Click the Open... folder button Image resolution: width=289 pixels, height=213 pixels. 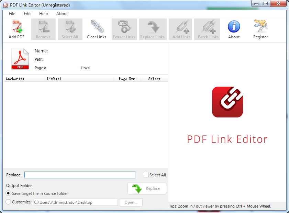131,202
